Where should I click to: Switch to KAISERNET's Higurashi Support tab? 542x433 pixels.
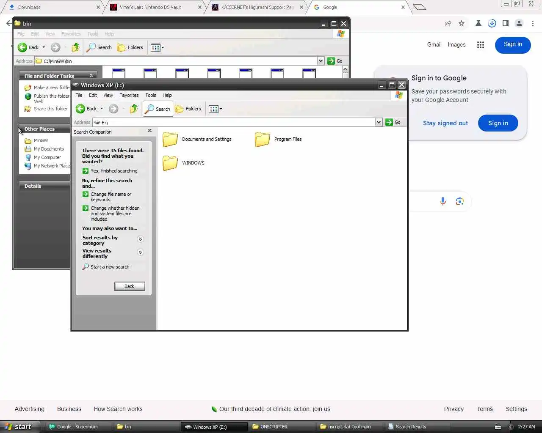pos(256,7)
